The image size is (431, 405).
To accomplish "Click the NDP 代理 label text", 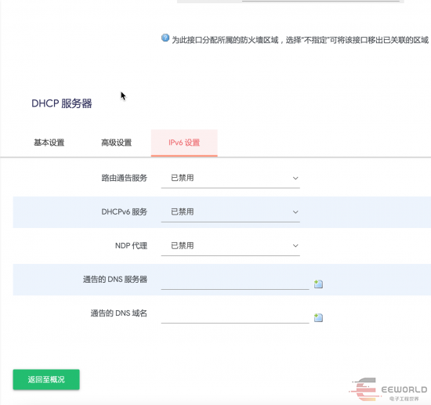I will pyautogui.click(x=131, y=246).
